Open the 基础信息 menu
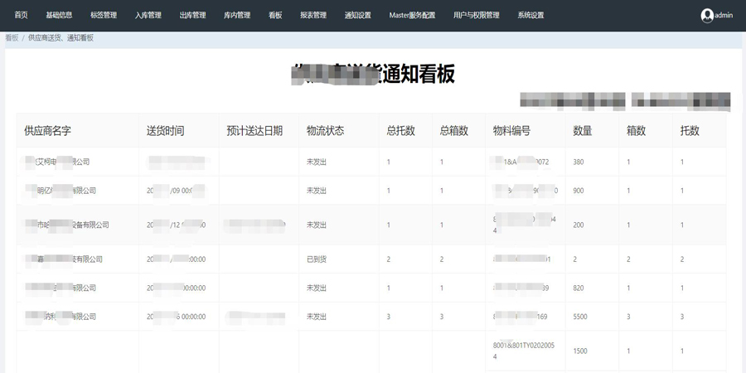This screenshot has width=746, height=373. point(59,15)
